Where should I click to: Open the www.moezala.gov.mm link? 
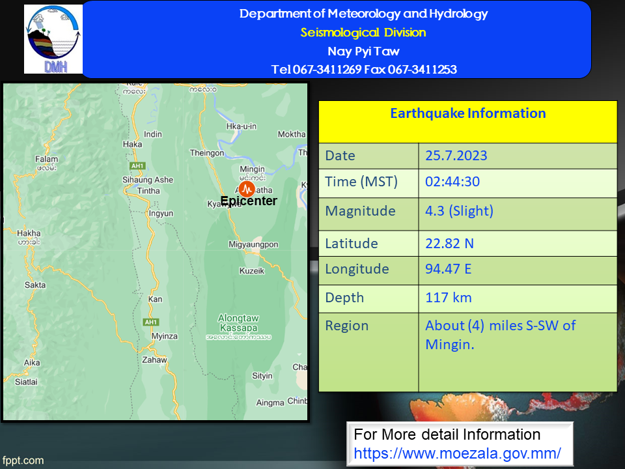[457, 453]
